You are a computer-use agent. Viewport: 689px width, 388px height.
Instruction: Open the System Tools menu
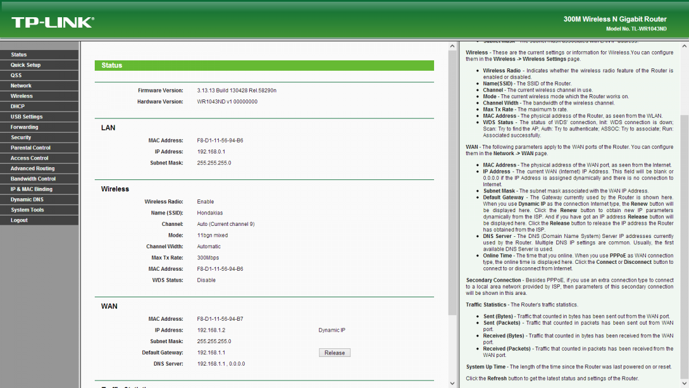pos(39,210)
